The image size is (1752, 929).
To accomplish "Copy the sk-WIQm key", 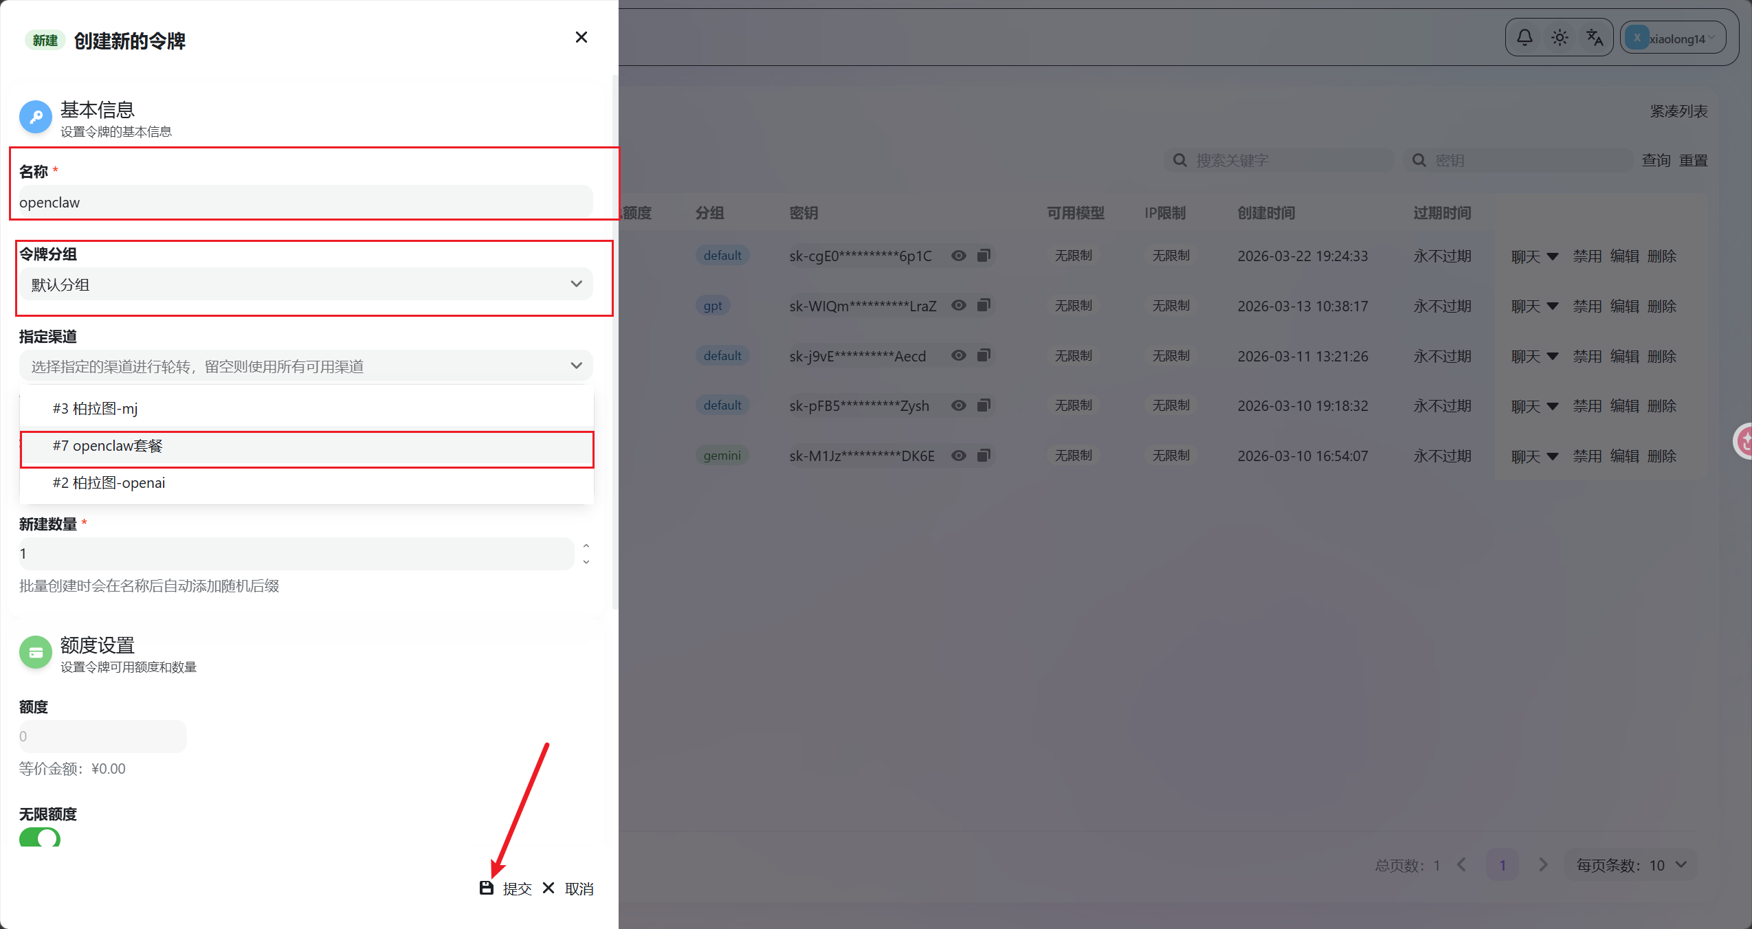I will (x=984, y=305).
